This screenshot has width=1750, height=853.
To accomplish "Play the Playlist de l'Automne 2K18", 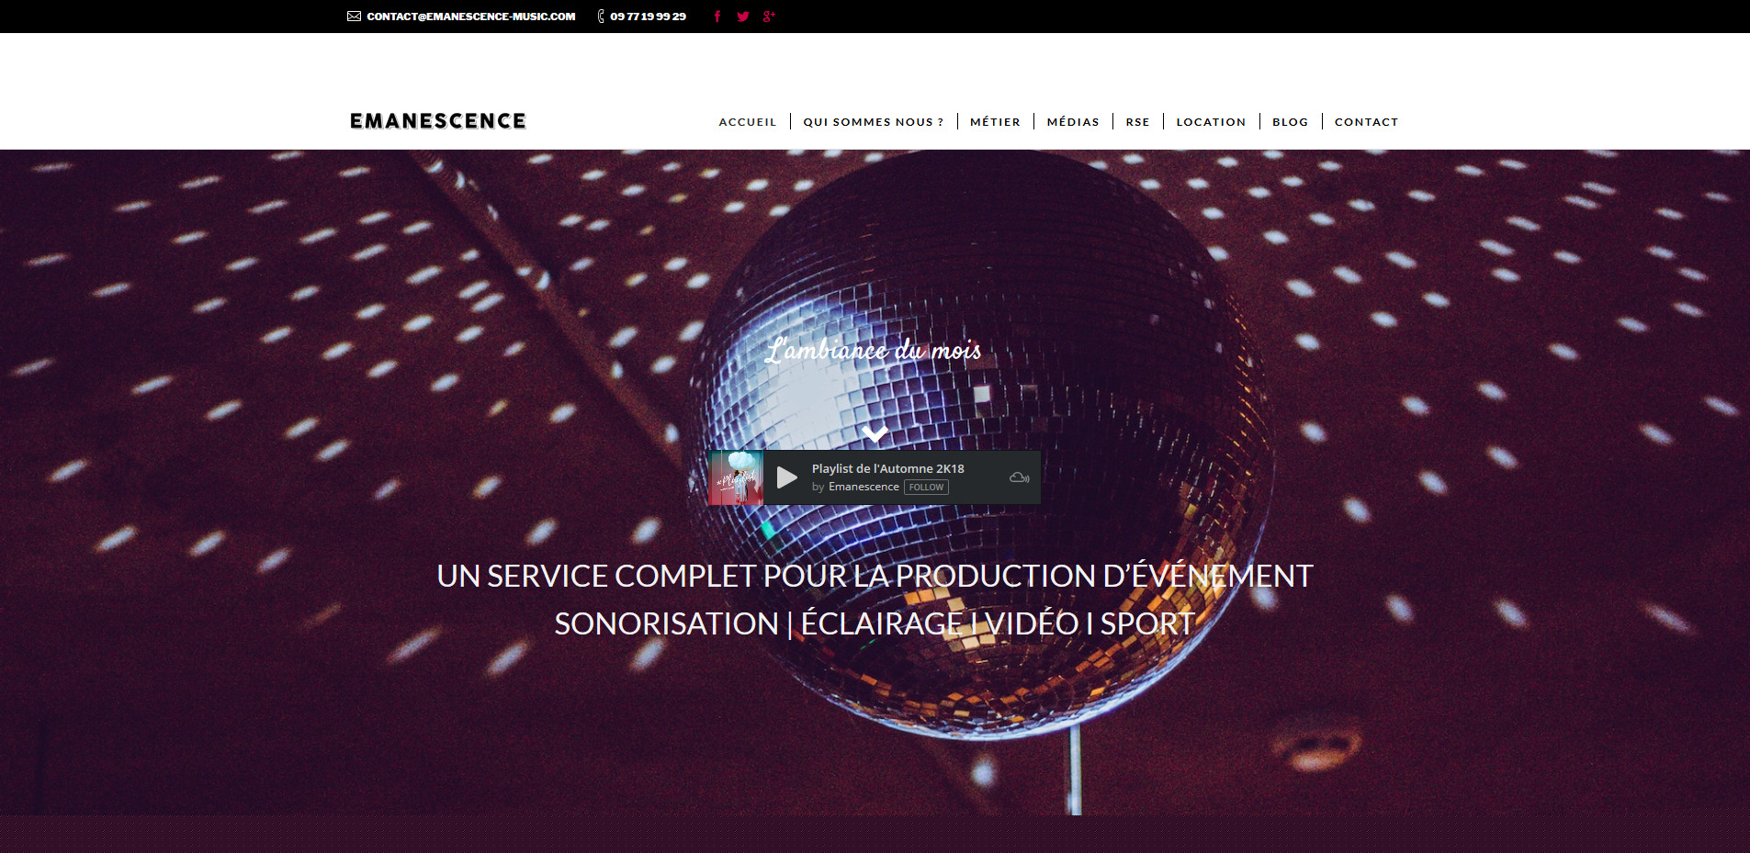I will (786, 477).
